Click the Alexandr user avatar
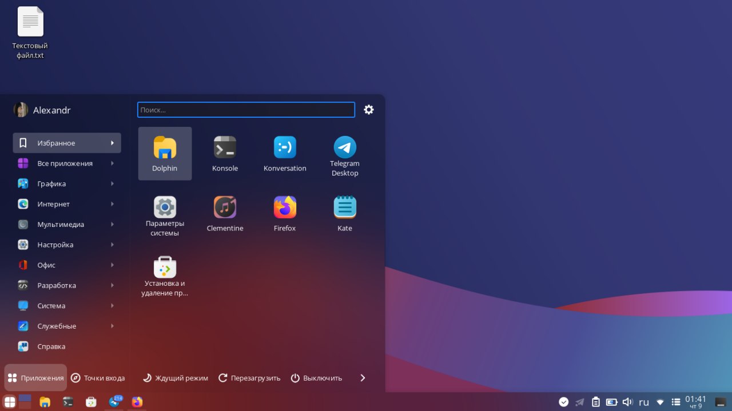This screenshot has width=732, height=411. [21, 110]
